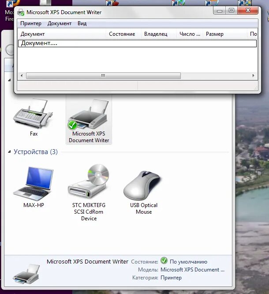The image size is (269, 294).
Task: Minimize the Microsoft XPS Document Writer window
Action: (x=220, y=11)
